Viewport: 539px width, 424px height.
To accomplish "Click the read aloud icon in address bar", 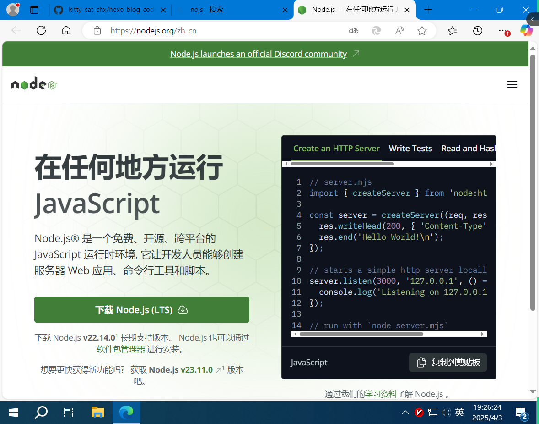I will point(399,31).
